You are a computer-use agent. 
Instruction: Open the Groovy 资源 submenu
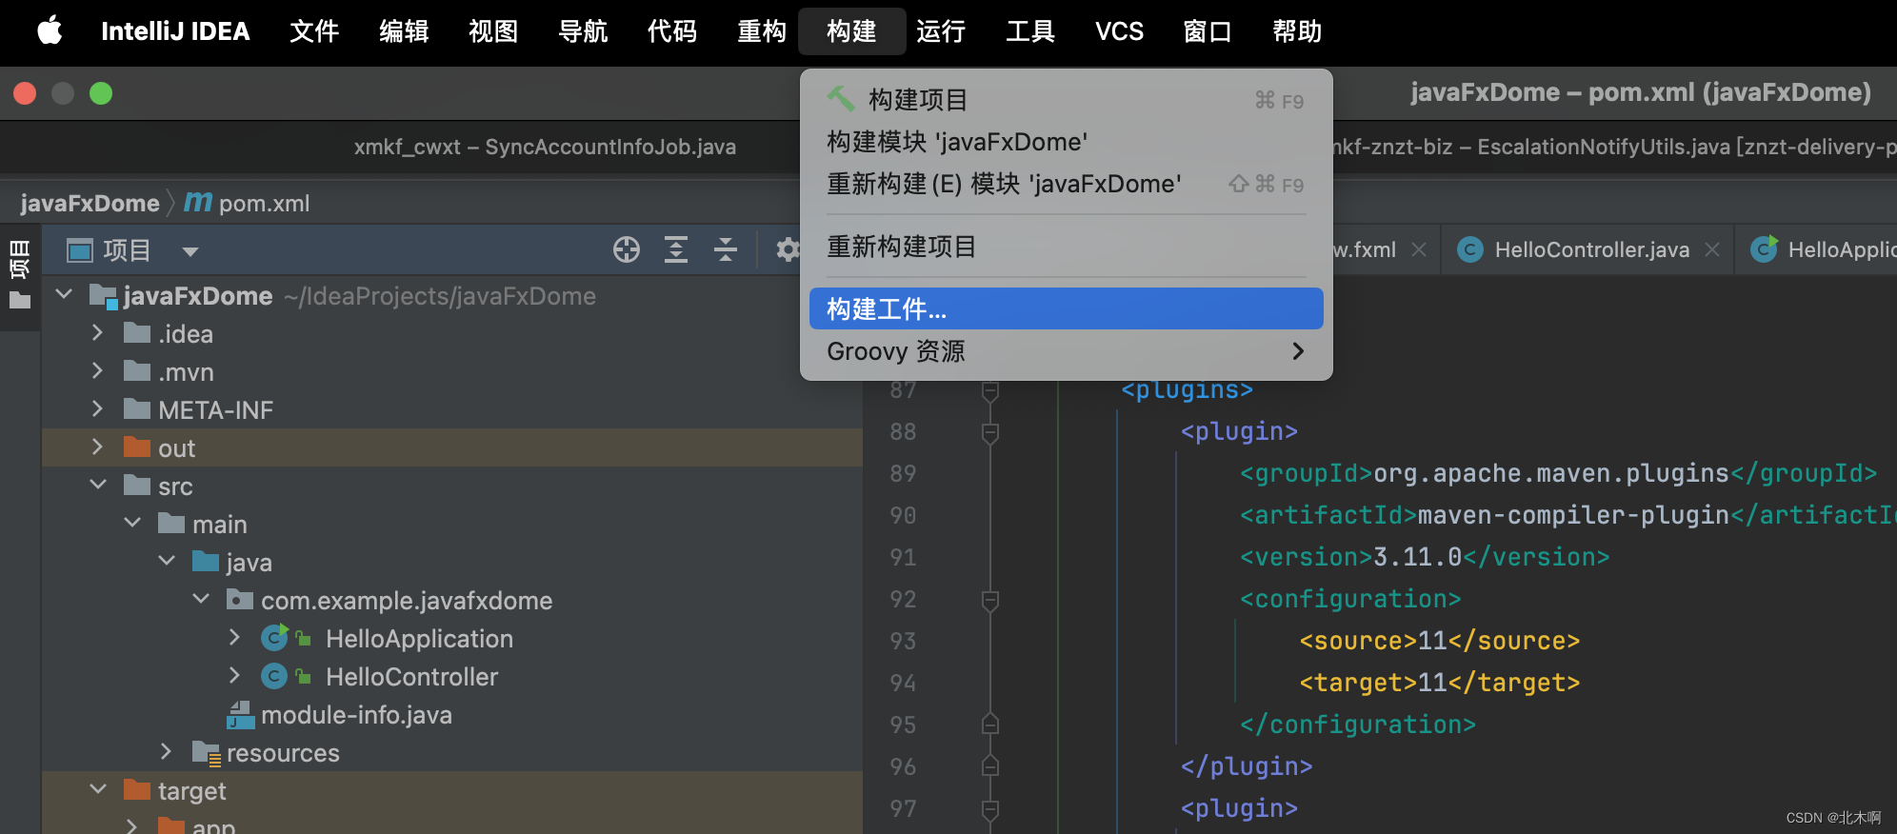(x=1066, y=351)
